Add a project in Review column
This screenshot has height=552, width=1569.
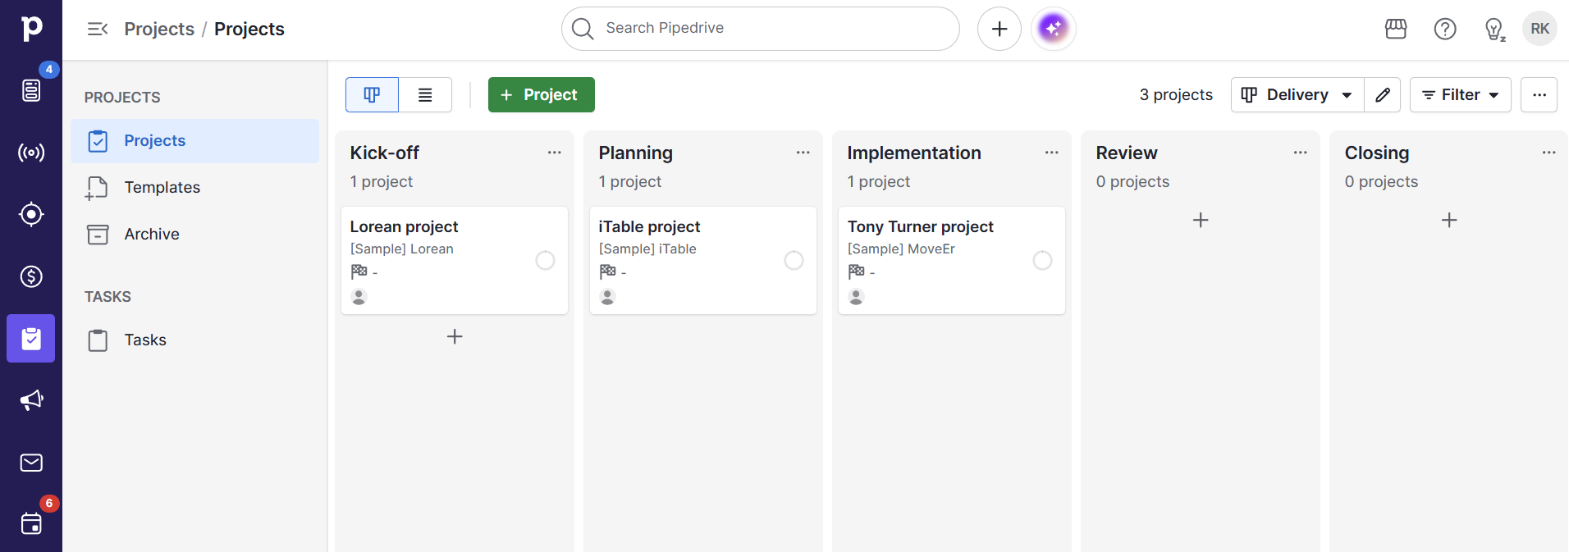pos(1201,220)
